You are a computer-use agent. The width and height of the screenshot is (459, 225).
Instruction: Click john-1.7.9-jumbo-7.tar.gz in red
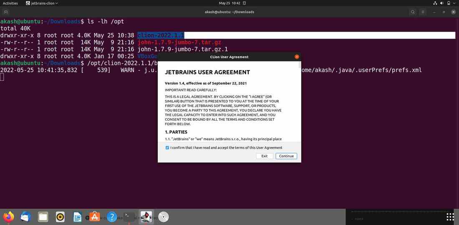[179, 42]
